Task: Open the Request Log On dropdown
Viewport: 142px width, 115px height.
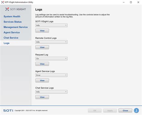Action: [x=51, y=58]
